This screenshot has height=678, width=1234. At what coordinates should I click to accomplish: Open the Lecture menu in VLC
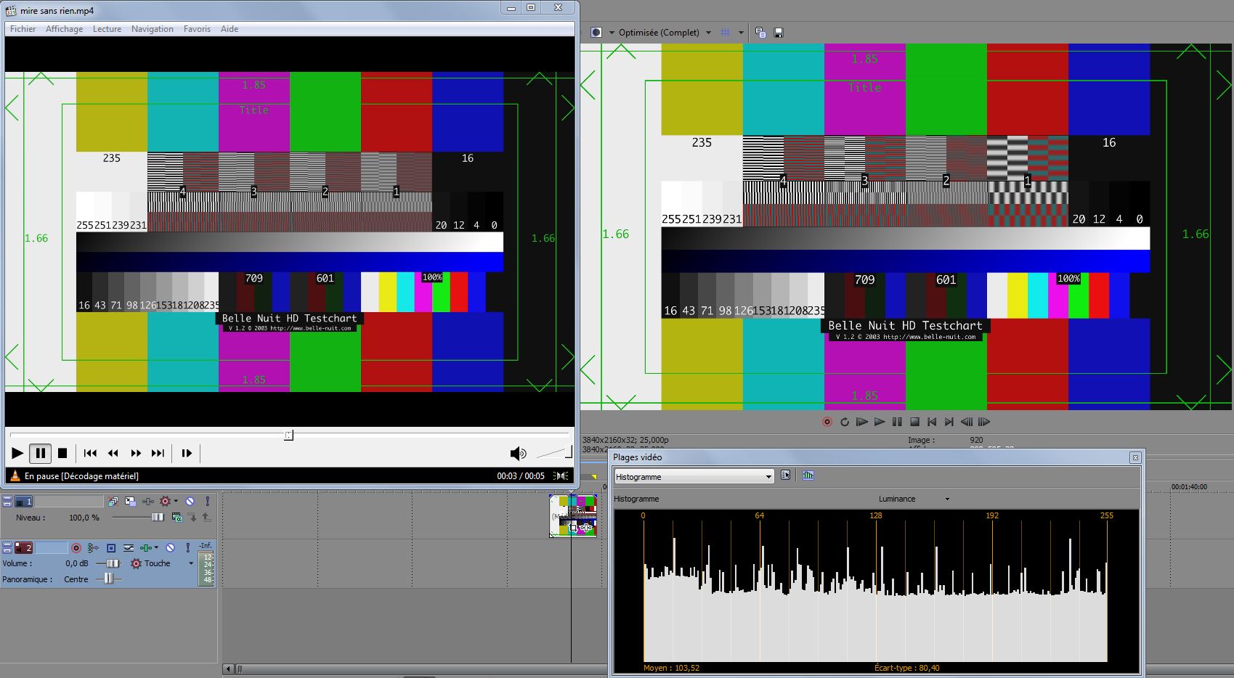[107, 29]
